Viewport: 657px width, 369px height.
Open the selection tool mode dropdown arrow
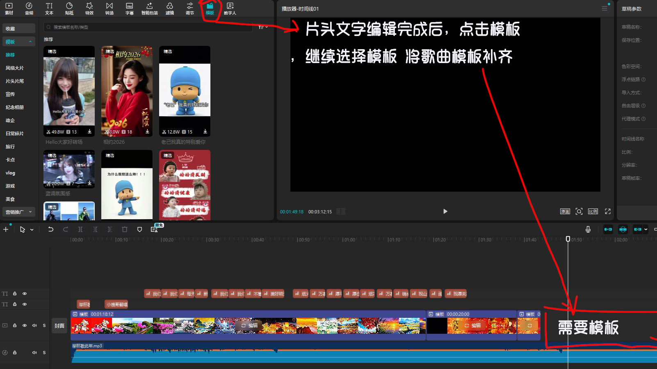[x=32, y=230]
